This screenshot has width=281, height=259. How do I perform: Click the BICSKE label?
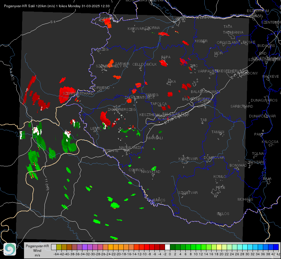(x=249, y=42)
